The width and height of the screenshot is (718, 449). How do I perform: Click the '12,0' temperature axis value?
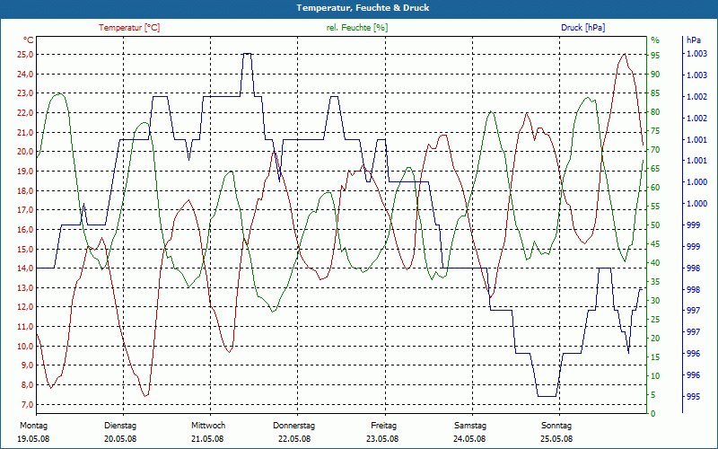[25, 307]
